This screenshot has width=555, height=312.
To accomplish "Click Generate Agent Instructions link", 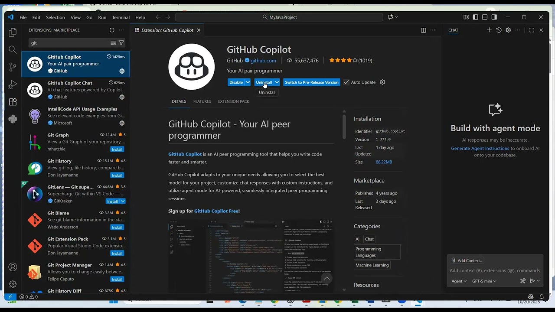I will pos(480,148).
